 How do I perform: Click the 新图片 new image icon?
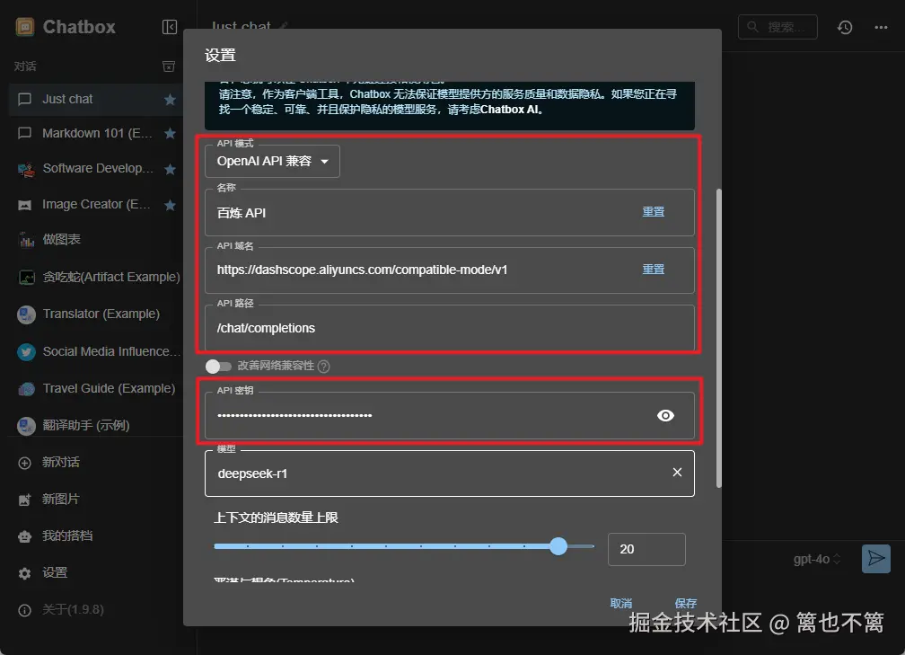[x=24, y=500]
